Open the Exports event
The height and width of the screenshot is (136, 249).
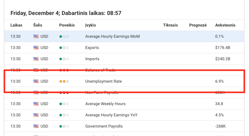(92, 48)
